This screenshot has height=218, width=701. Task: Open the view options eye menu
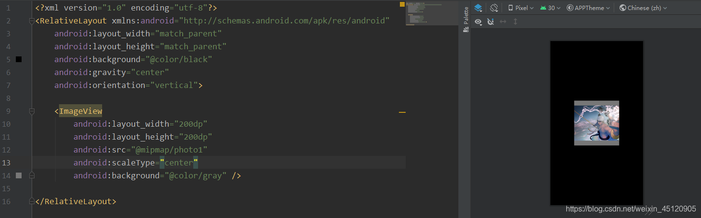point(479,22)
